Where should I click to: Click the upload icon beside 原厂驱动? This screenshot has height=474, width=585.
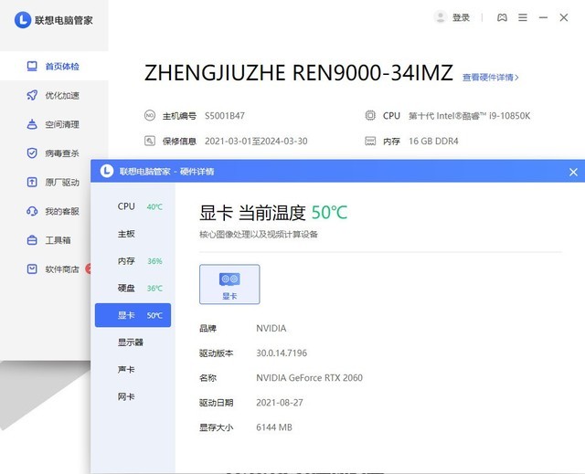[x=32, y=183]
